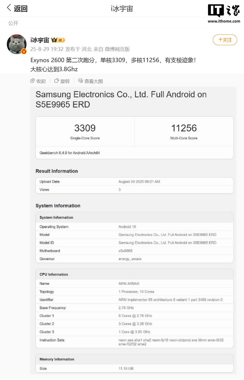Open the i冰宇宙 username profile link
The width and height of the screenshot is (244, 380).
click(40, 40)
